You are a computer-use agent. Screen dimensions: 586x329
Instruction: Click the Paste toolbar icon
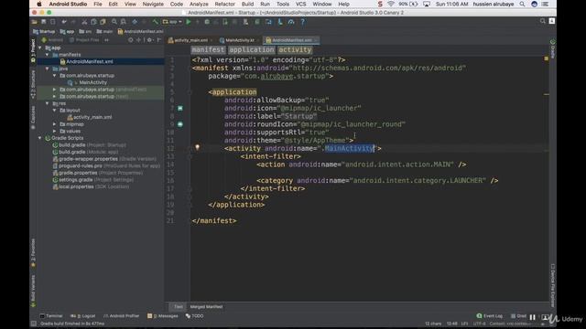tap(103, 22)
